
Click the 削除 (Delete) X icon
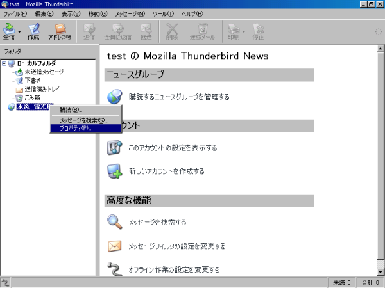pos(172,31)
